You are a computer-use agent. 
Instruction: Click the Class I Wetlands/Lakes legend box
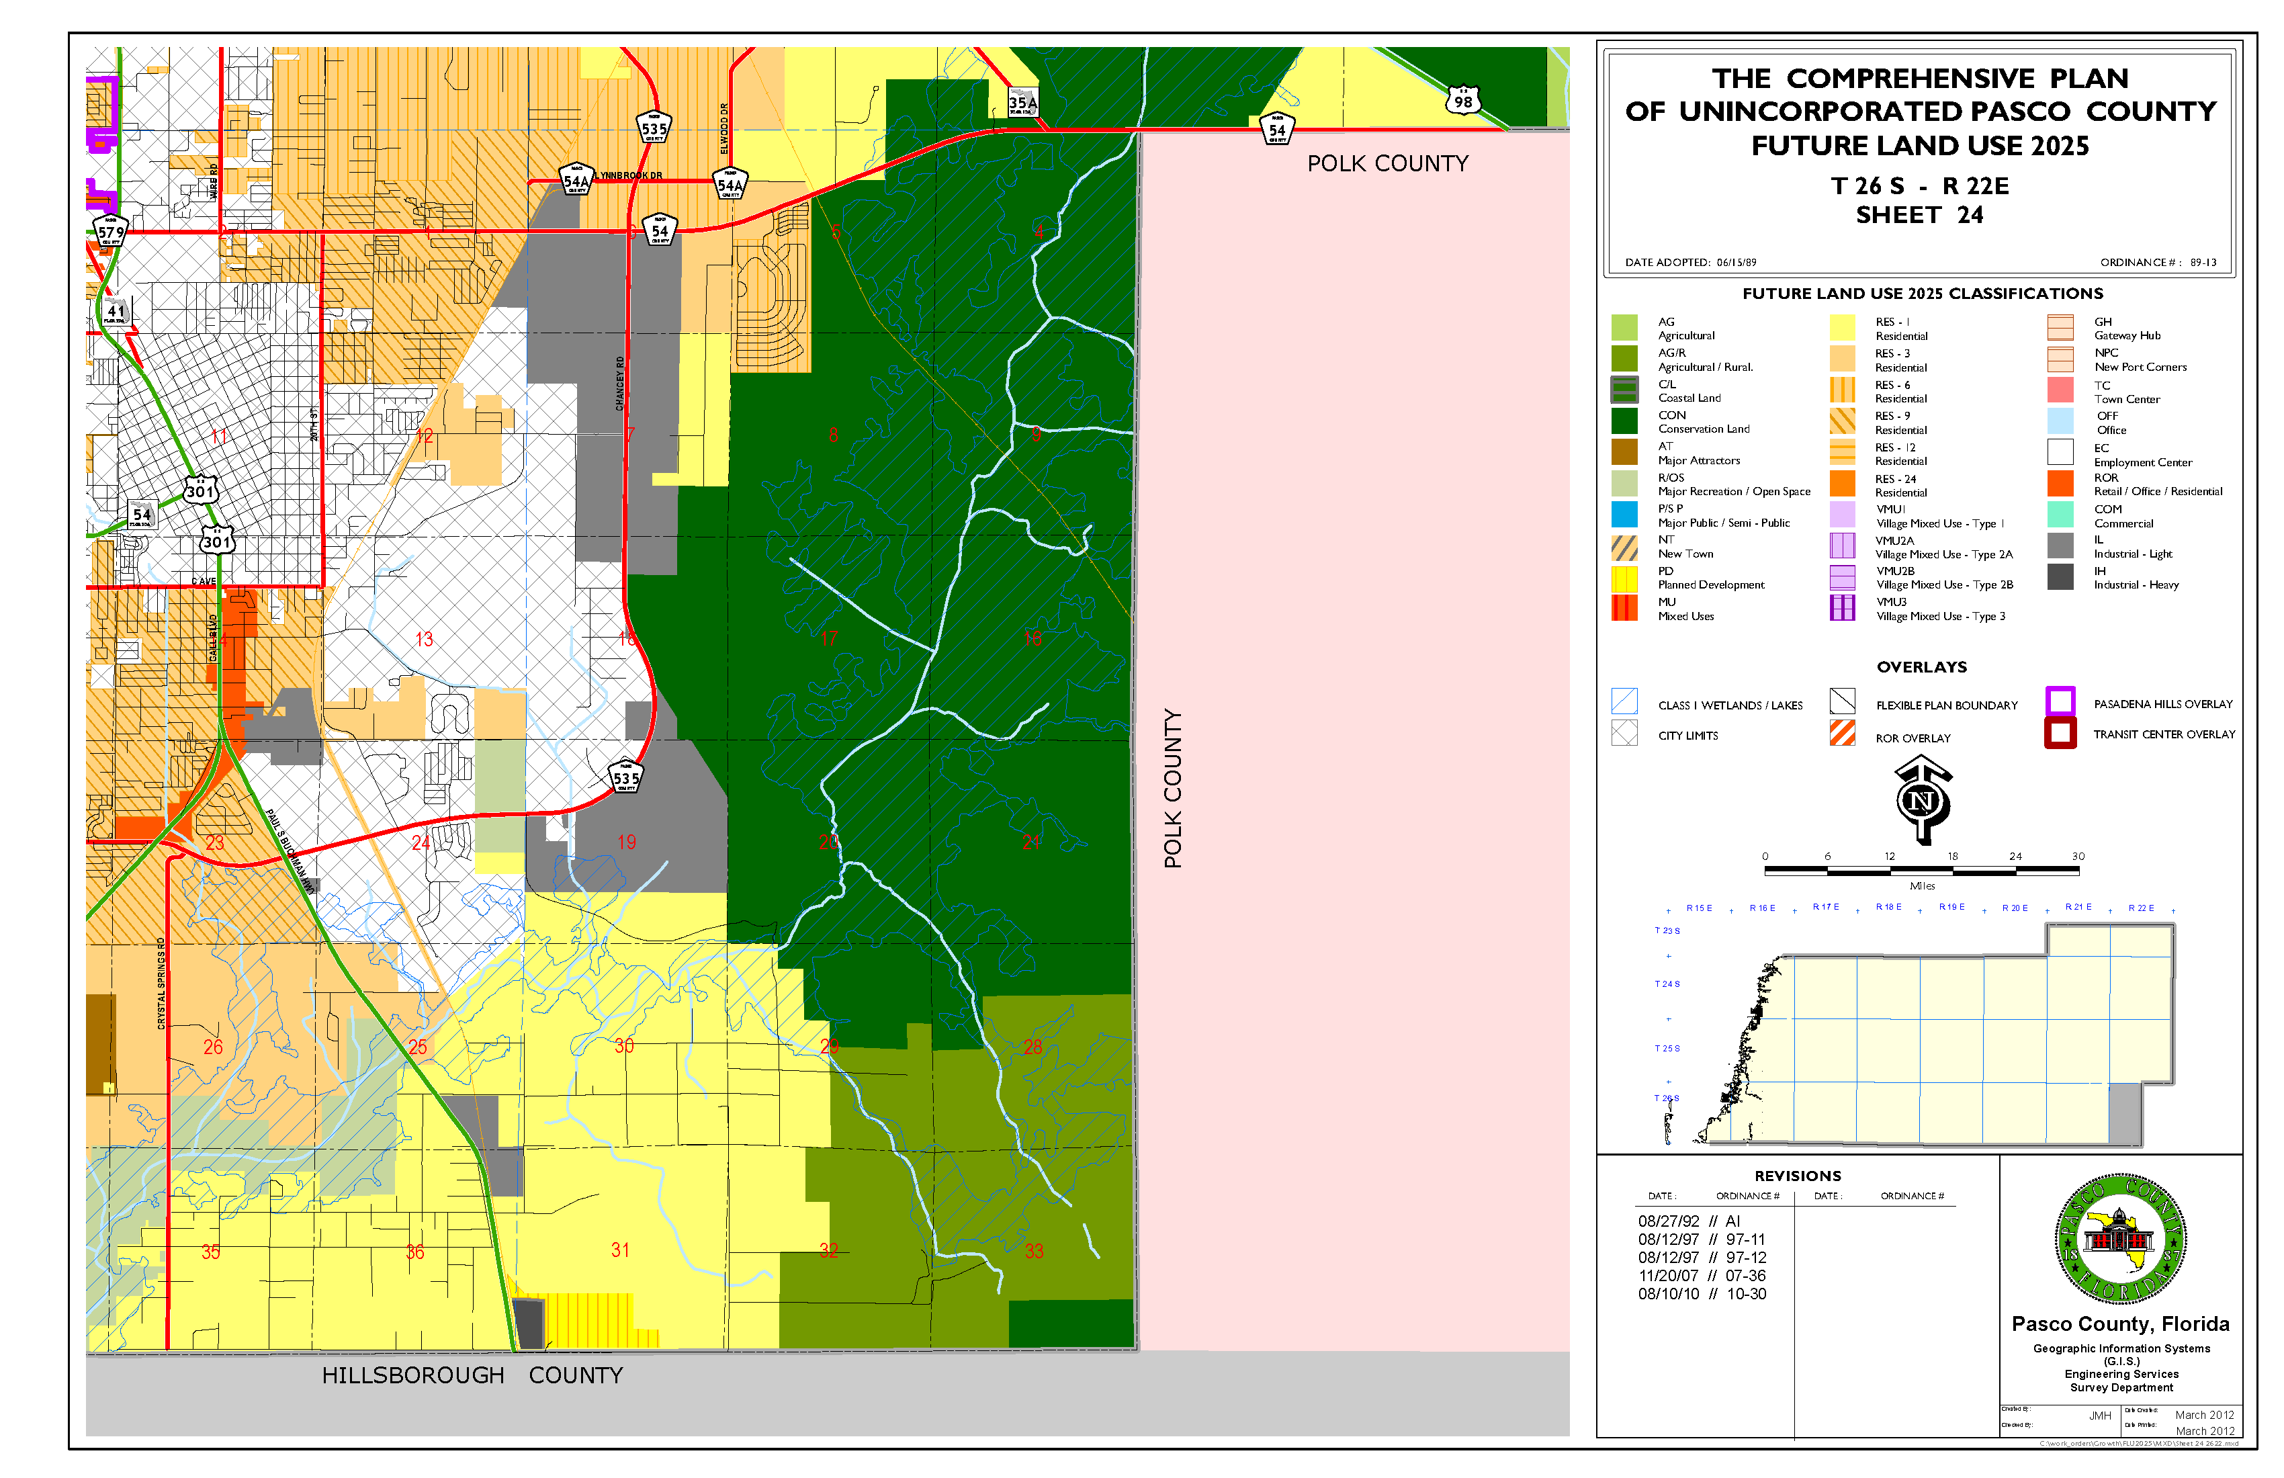click(1624, 701)
